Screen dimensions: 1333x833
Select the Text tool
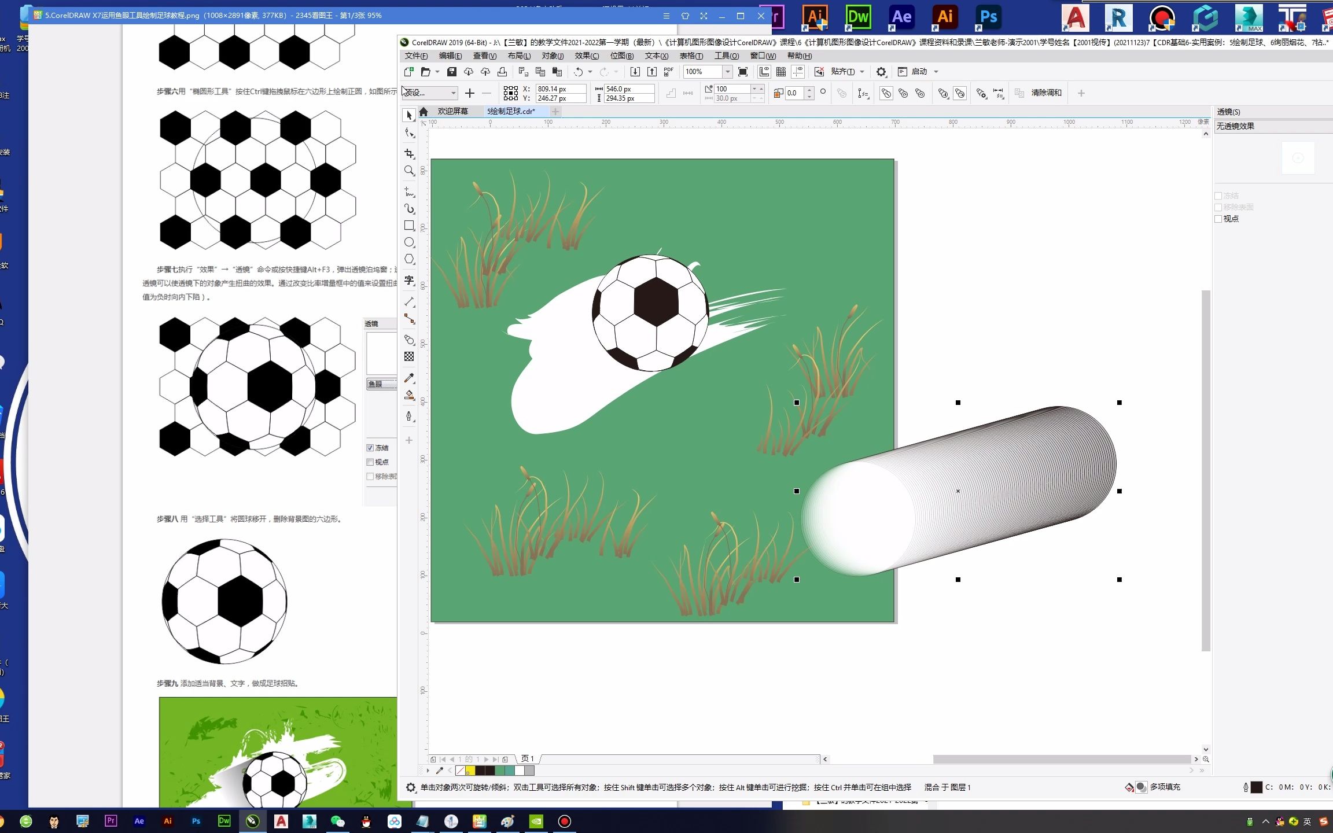coord(409,280)
